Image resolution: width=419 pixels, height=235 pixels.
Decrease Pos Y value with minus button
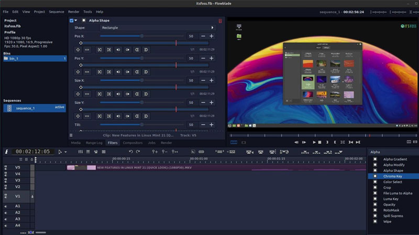click(203, 58)
